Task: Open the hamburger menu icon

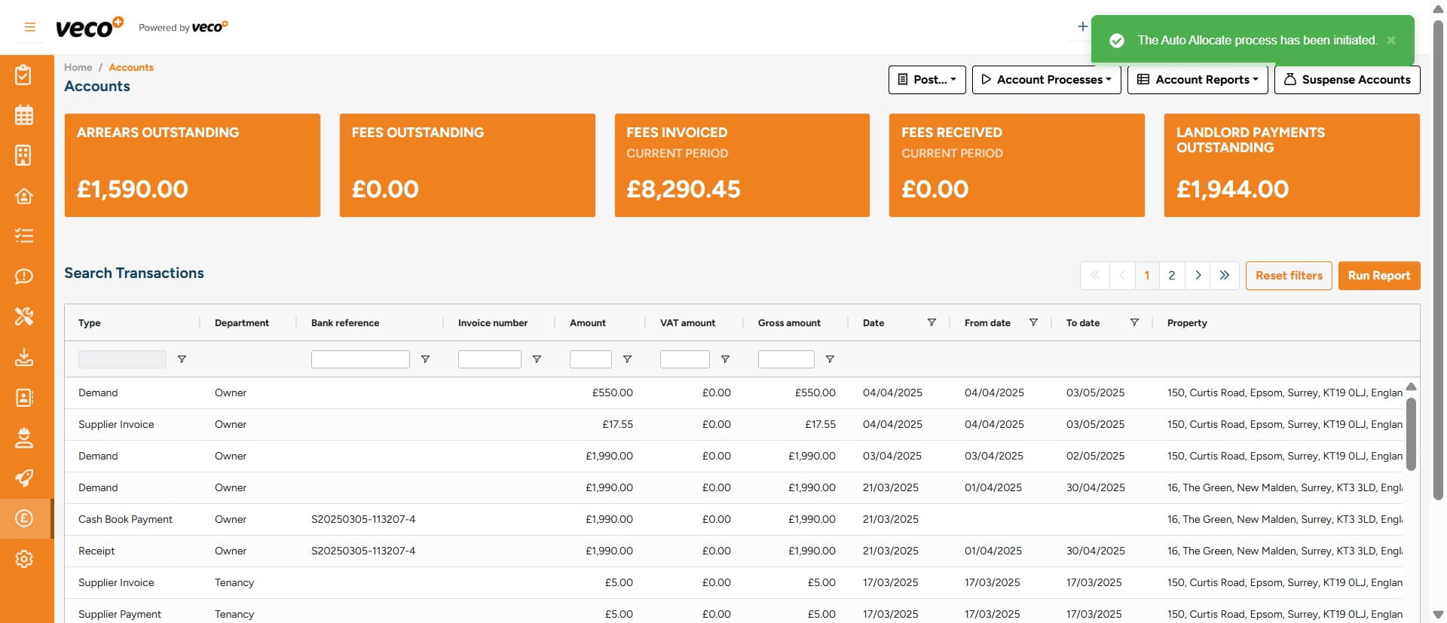Action: [30, 27]
